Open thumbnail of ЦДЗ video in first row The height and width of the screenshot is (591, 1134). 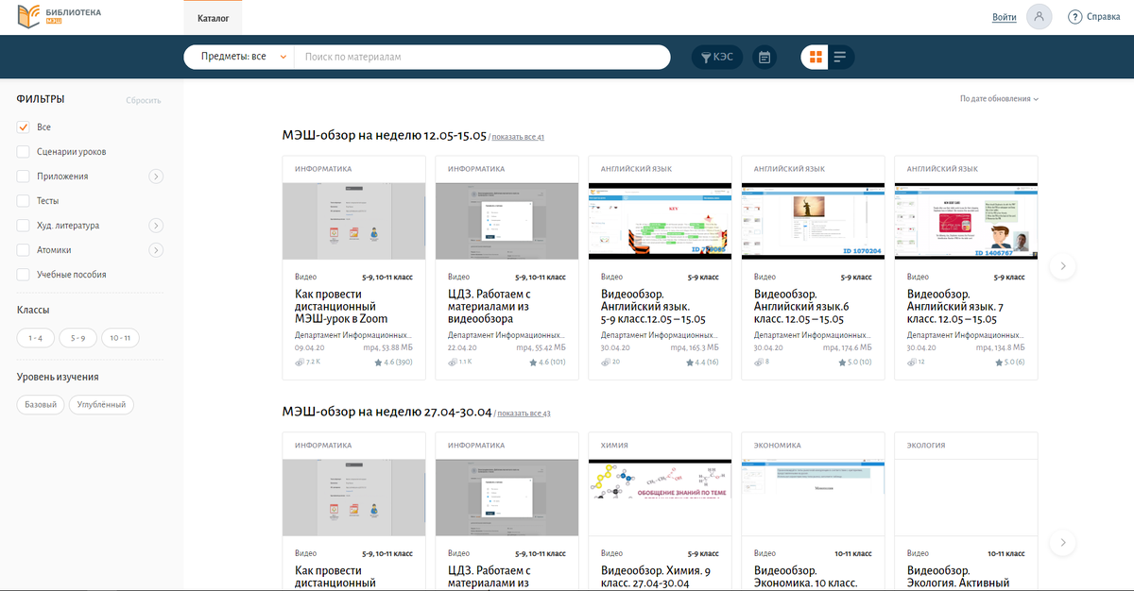point(507,221)
